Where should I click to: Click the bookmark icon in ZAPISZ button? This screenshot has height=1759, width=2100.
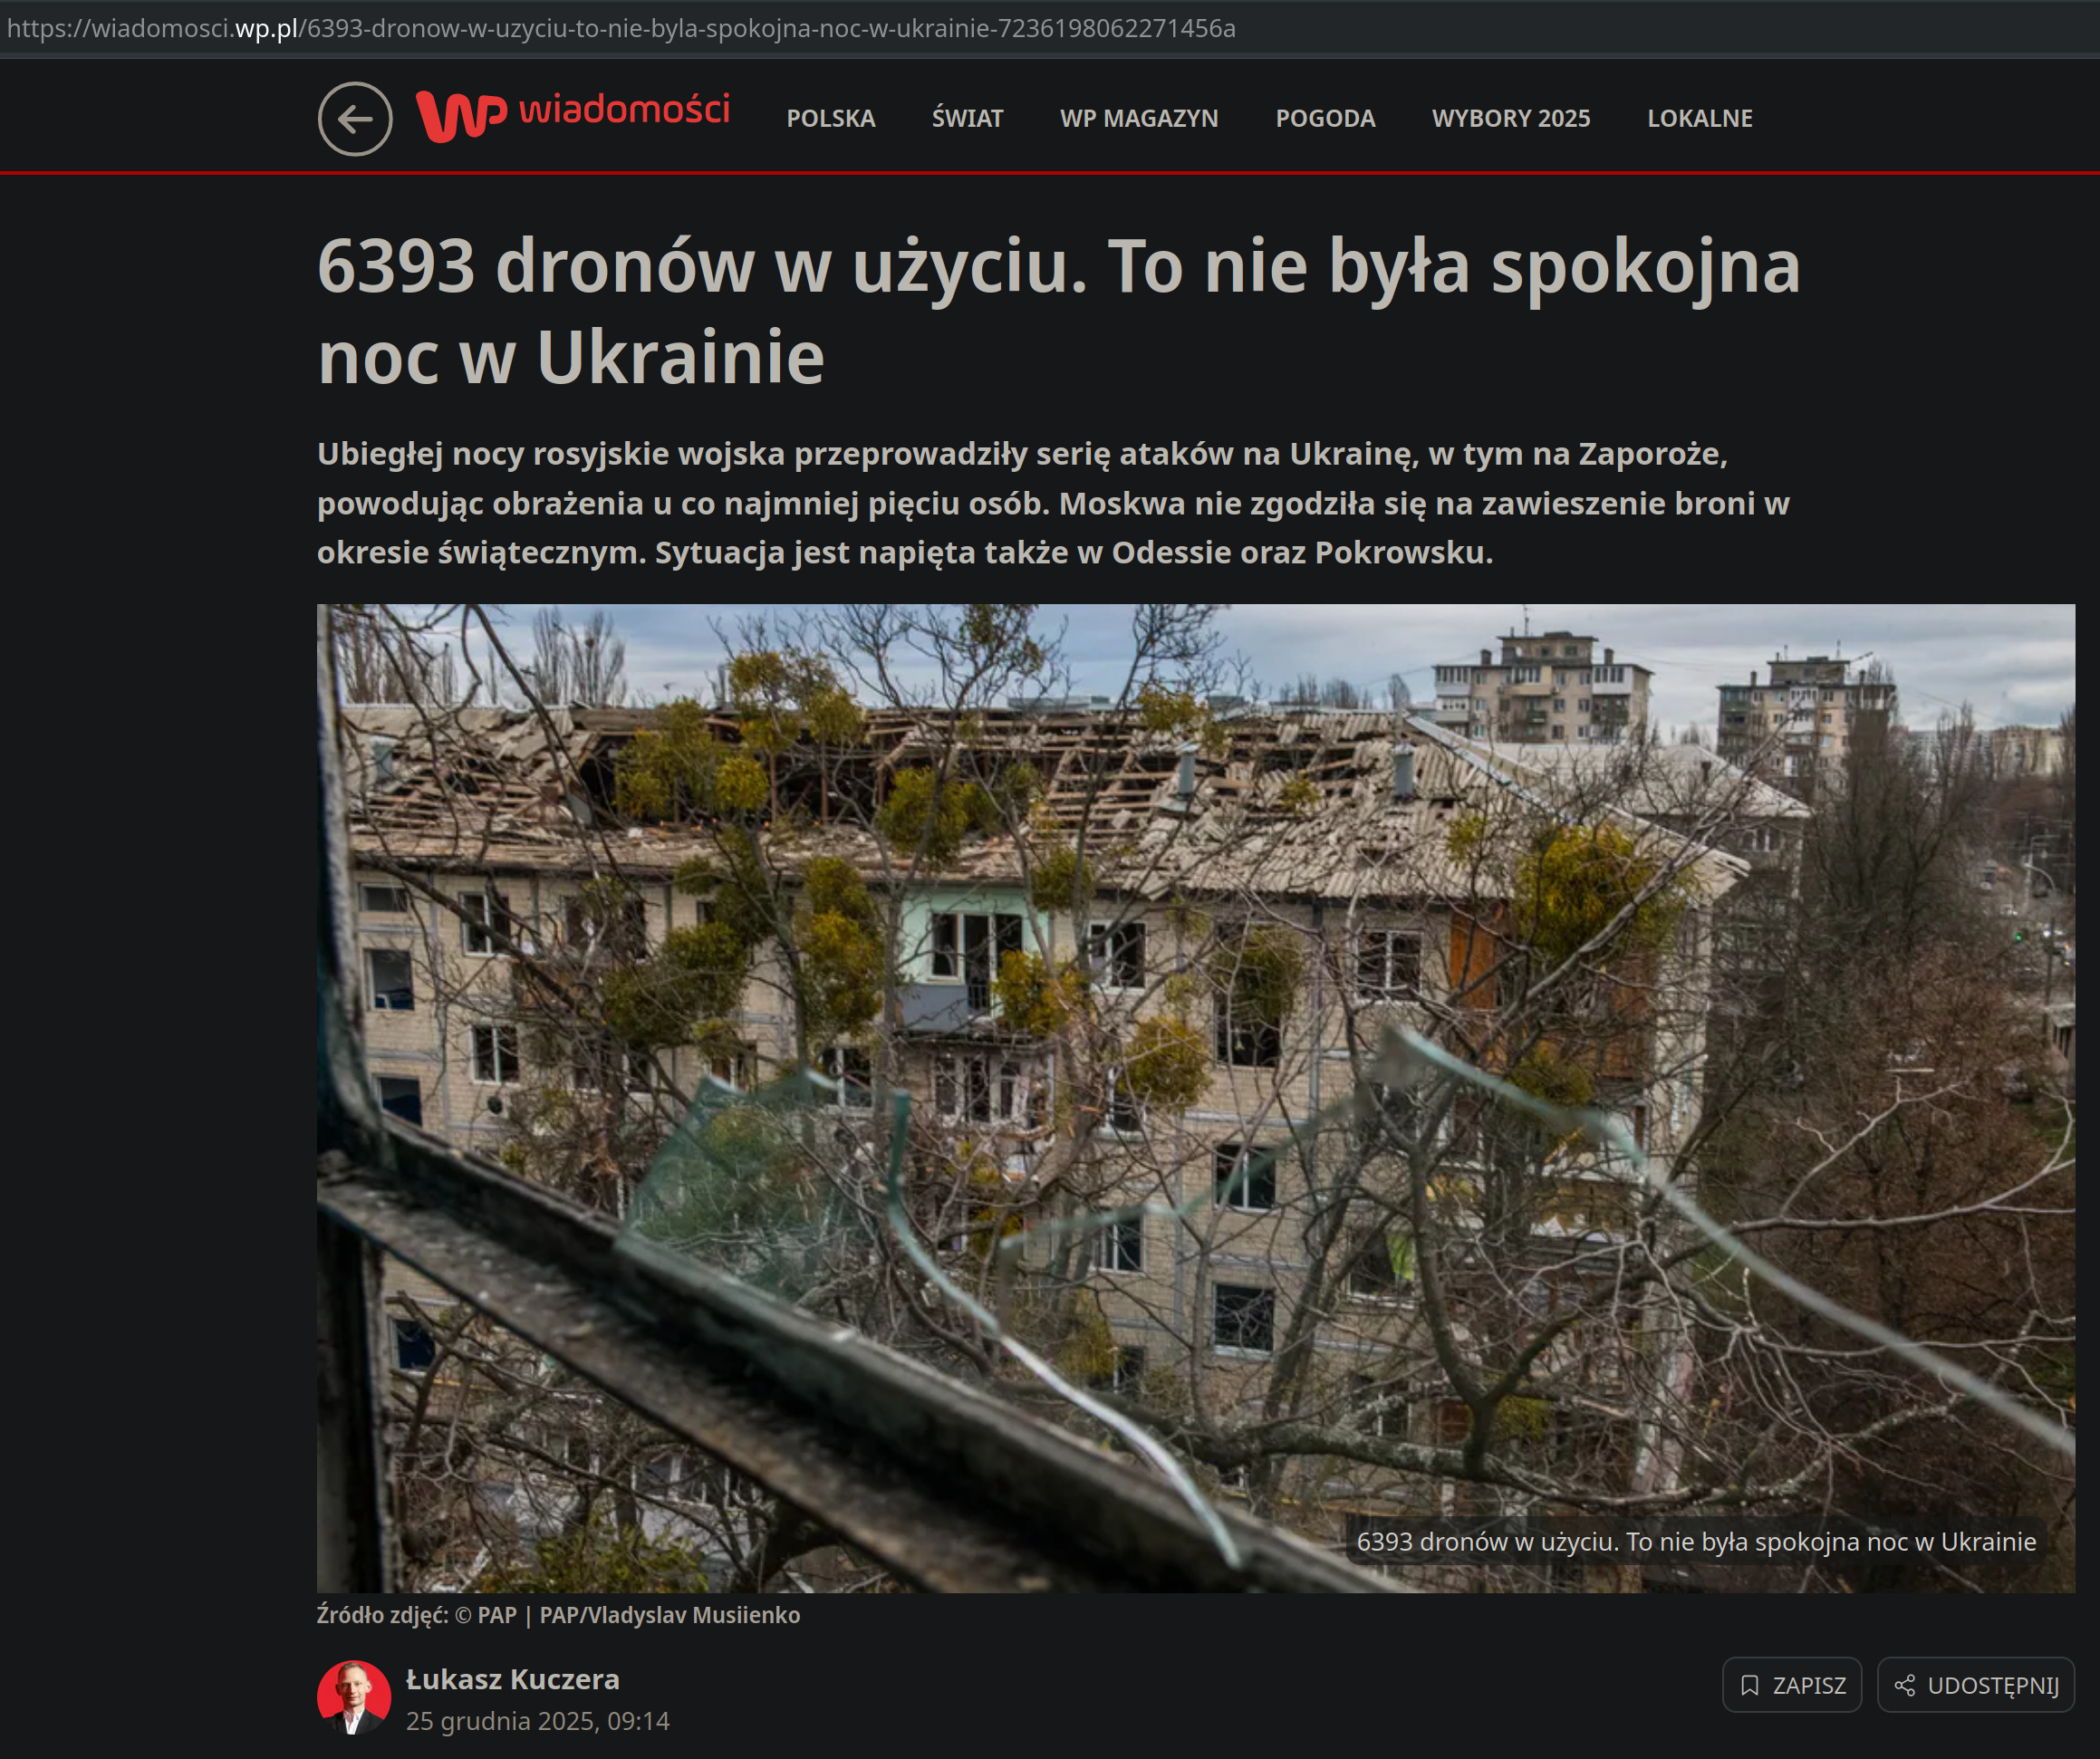pyautogui.click(x=1749, y=1685)
